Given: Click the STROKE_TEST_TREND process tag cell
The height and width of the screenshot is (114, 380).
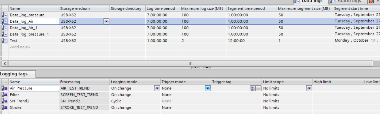Looking at the screenshot, I should (84, 108).
